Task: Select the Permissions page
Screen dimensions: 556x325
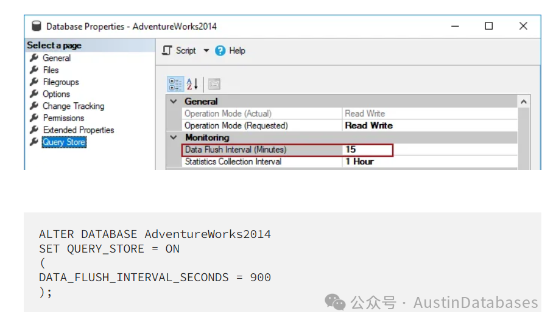Action: 63,118
